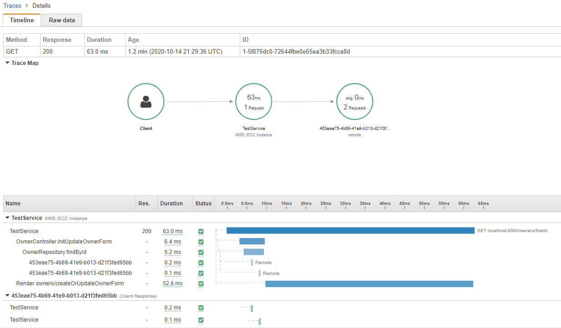Click the status checkmark on the 0.2 ms Client Response row
The width and height of the screenshot is (561, 328).
pos(201,308)
